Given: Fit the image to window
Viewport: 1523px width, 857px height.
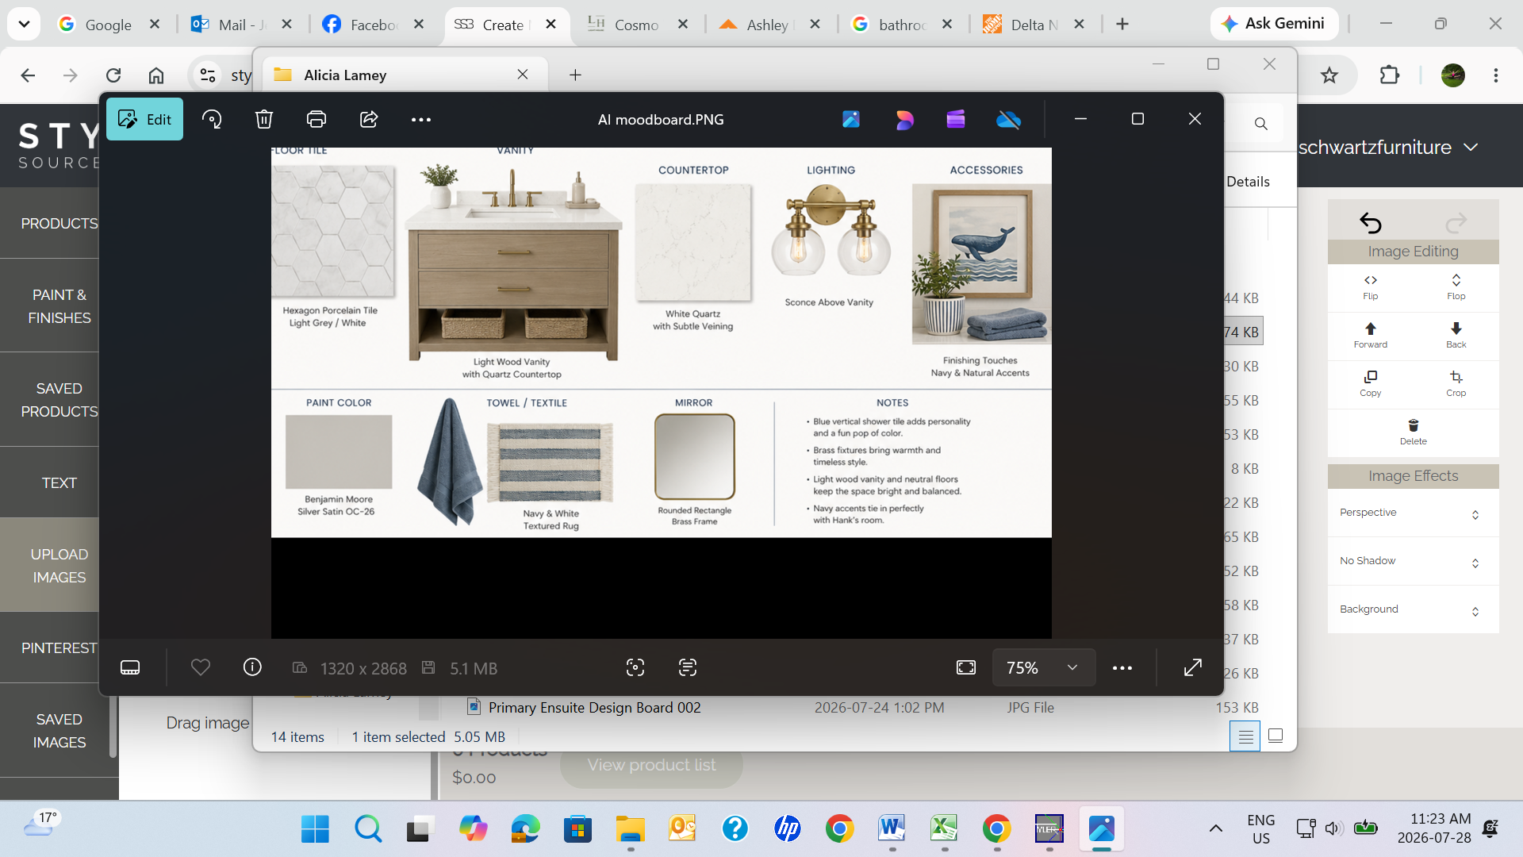Looking at the screenshot, I should point(966,667).
